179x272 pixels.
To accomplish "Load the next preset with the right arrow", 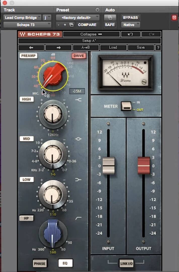I will (59, 48).
